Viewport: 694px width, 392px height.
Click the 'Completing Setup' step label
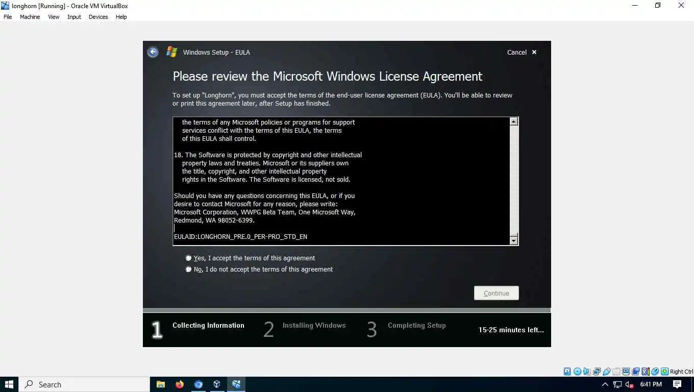(x=416, y=326)
